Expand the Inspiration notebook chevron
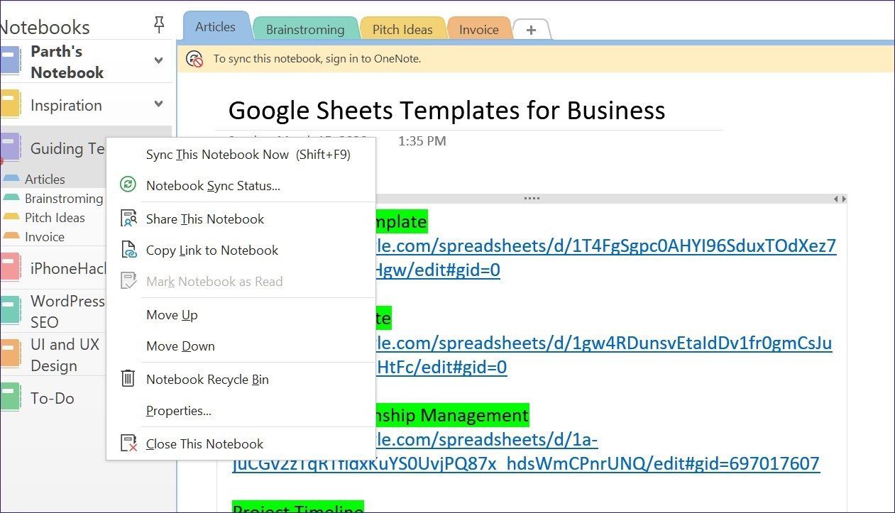Screen dimensions: 895x513 pos(159,105)
